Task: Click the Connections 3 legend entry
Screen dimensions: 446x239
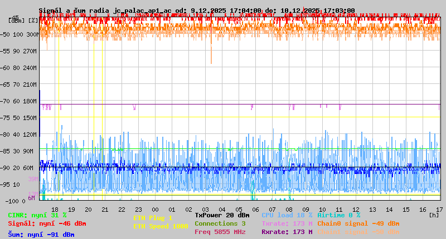Action: coord(220,223)
